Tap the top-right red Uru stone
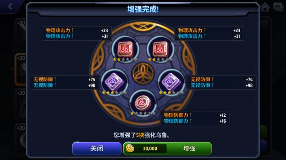This screenshot has width=286, height=160. [161, 49]
